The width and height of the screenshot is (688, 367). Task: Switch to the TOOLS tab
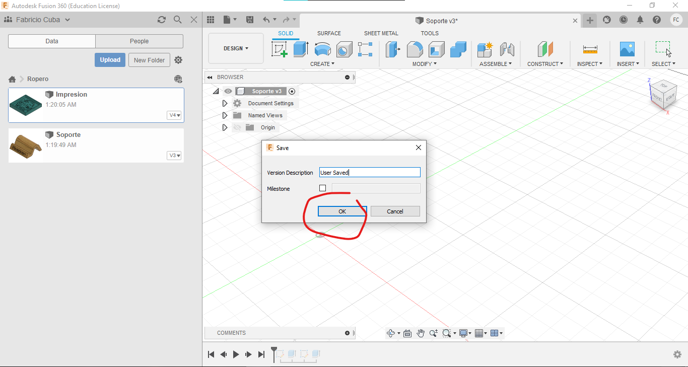[x=430, y=33]
